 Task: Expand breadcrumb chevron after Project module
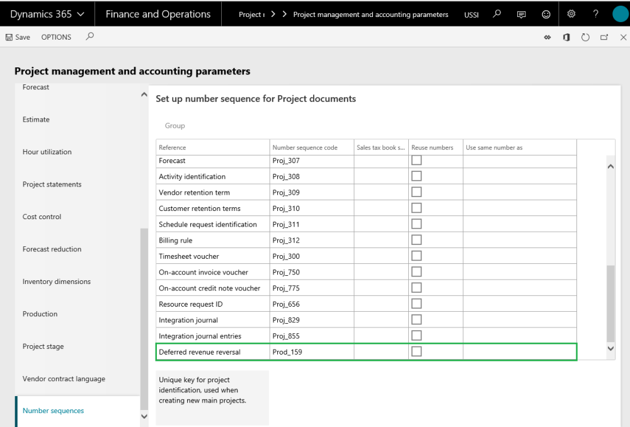273,14
